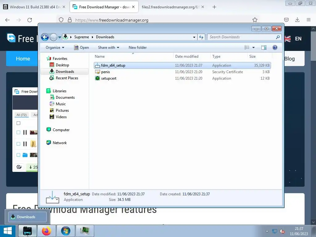Close the Free Download Manager browser tab
The width and height of the screenshot is (316, 237).
133,7
